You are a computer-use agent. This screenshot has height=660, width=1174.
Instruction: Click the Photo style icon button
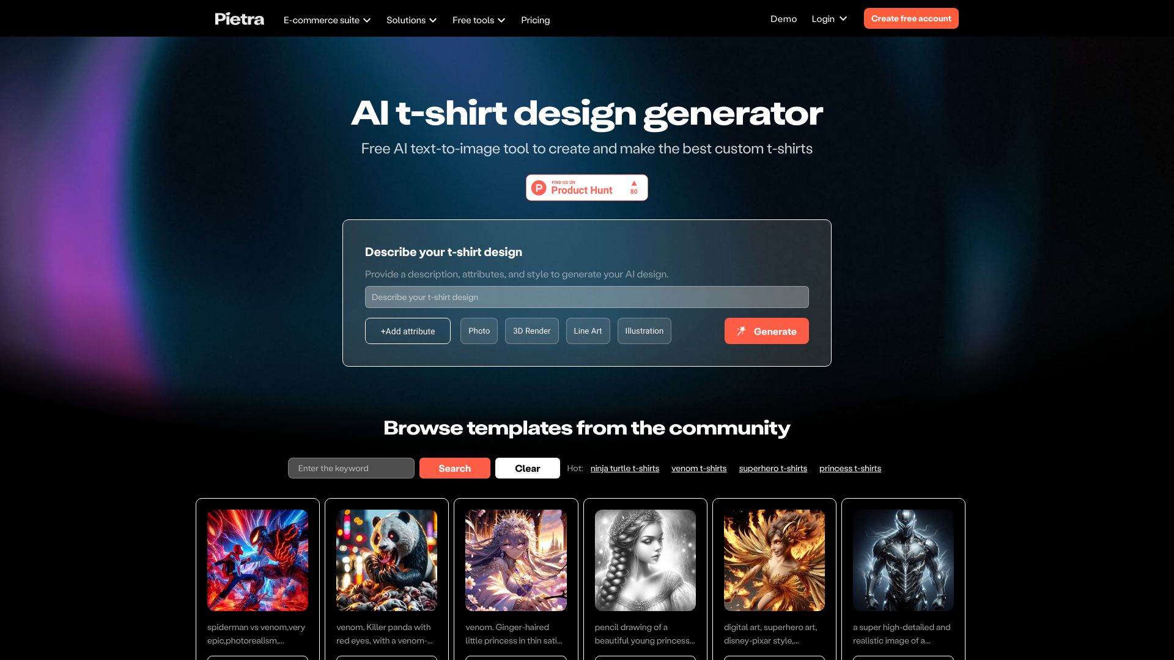[479, 331]
